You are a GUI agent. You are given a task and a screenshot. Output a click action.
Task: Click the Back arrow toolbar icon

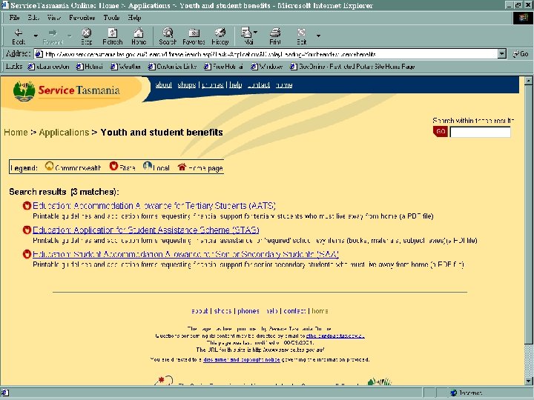(x=19, y=33)
